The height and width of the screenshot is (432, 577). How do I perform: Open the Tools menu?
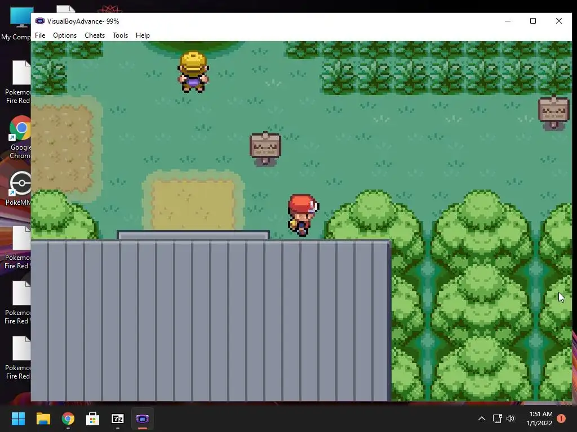[x=121, y=35]
